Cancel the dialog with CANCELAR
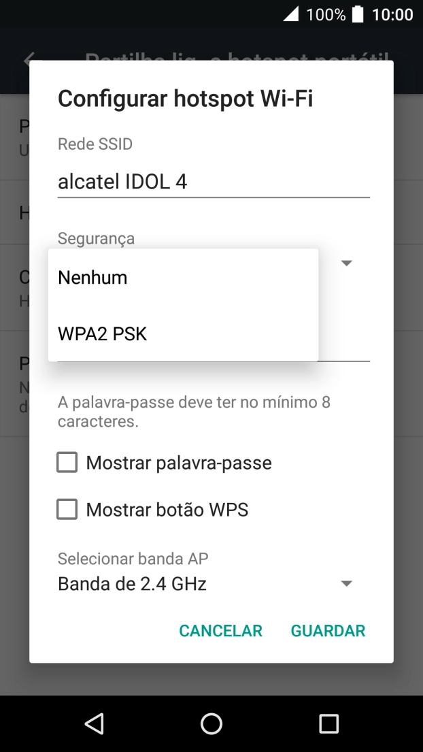423x752 pixels. [x=220, y=631]
